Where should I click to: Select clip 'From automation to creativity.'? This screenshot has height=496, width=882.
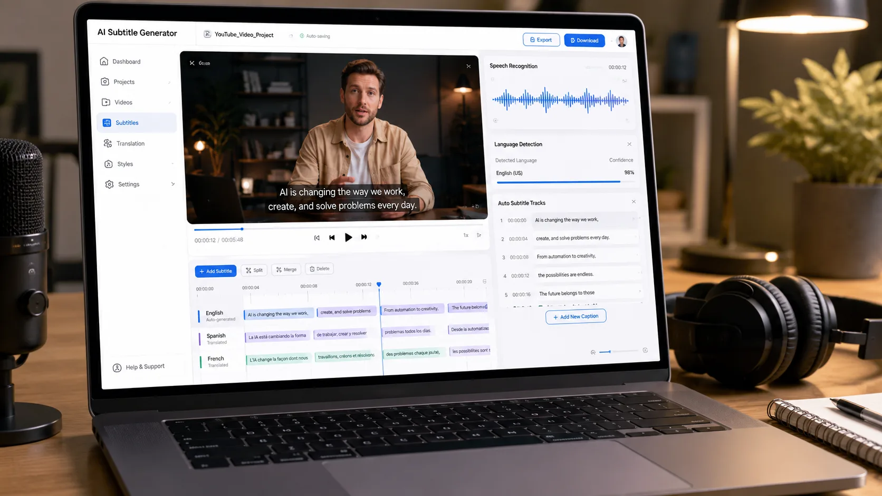[x=411, y=309]
